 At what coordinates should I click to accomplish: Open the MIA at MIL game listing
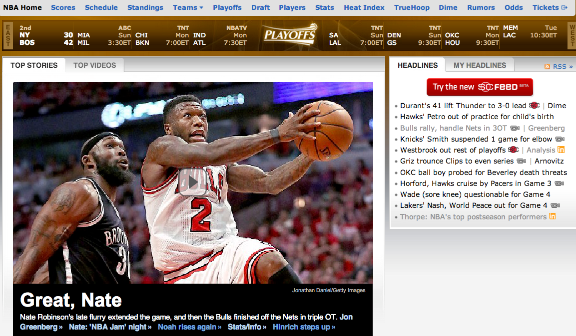coord(104,35)
